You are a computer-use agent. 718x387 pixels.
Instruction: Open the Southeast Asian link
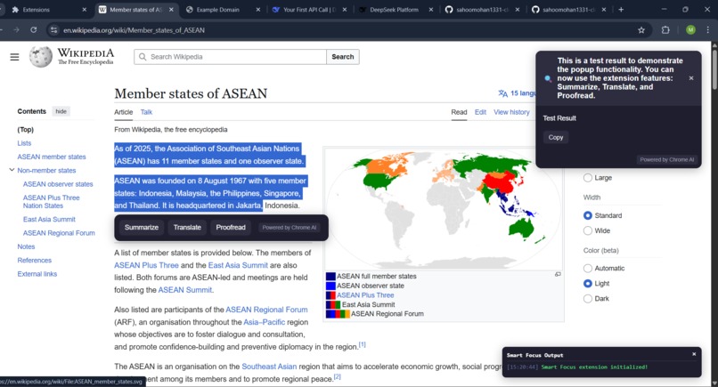pyautogui.click(x=269, y=367)
